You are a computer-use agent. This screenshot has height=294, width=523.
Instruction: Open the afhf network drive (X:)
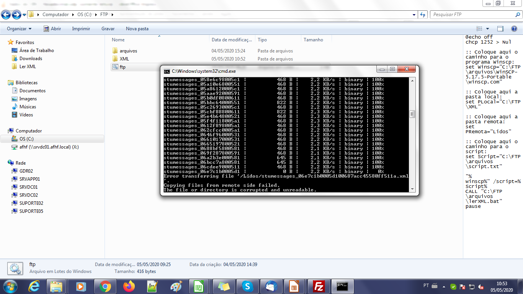(x=49, y=147)
